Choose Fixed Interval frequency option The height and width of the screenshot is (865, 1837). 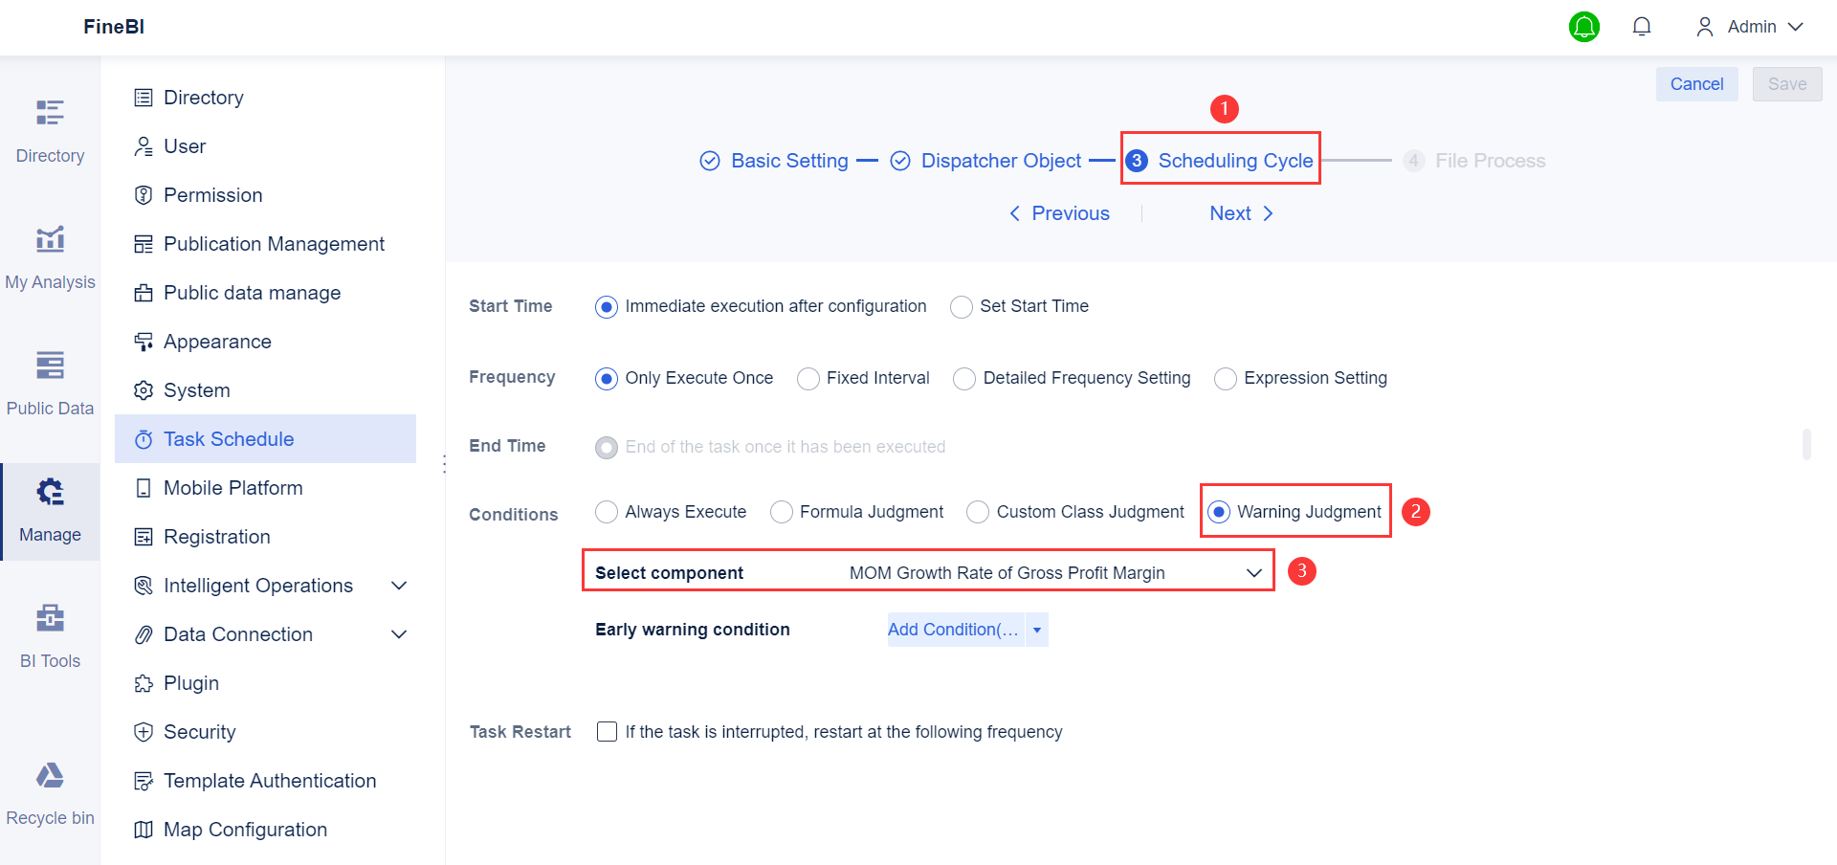coord(808,379)
